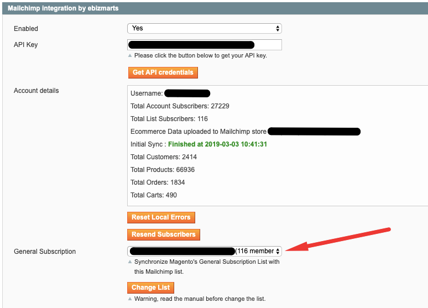Click the green Finished at sync status
The width and height of the screenshot is (428, 308).
point(217,144)
